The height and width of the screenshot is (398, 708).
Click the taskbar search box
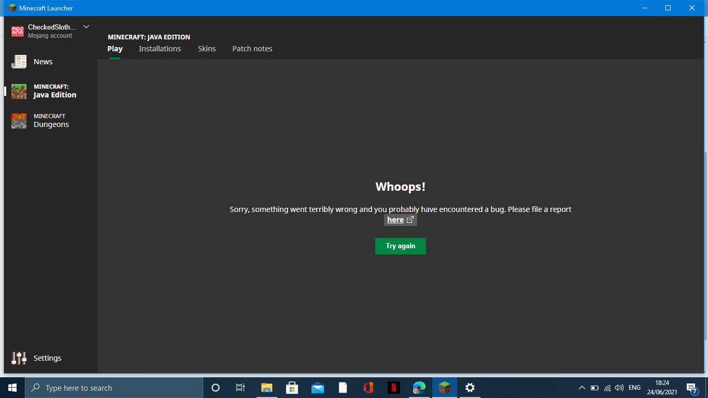114,388
